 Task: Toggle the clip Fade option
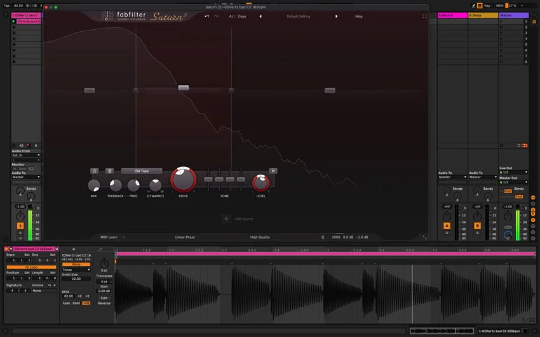click(66, 303)
